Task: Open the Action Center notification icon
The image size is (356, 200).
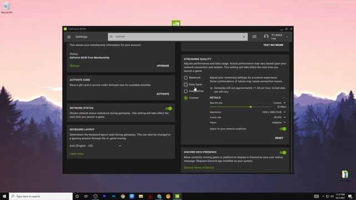Action: coord(350,196)
